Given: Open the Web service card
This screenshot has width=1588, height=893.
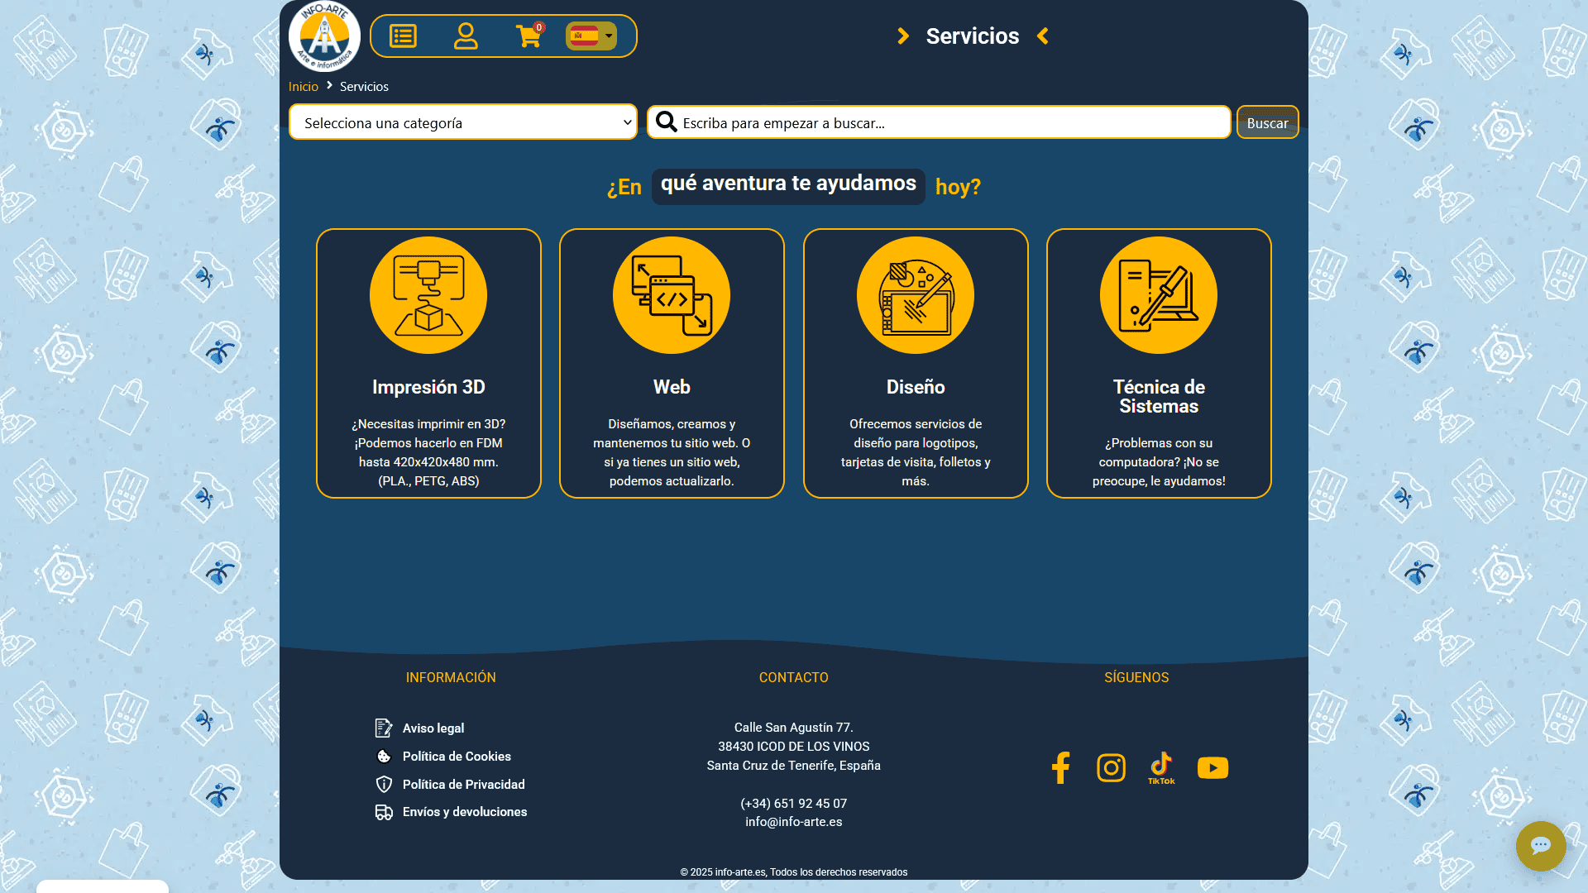Looking at the screenshot, I should coord(672,364).
